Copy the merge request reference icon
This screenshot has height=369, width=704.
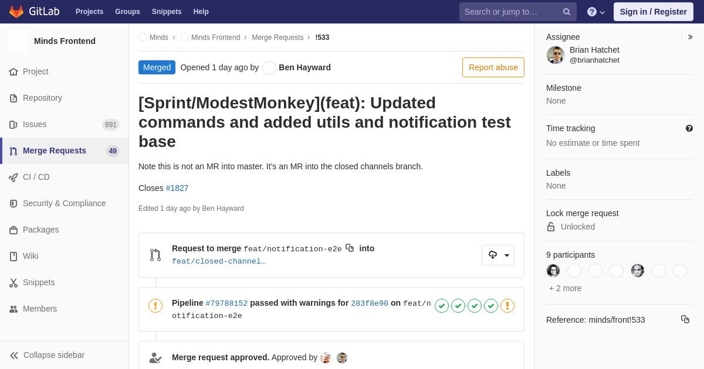(685, 319)
